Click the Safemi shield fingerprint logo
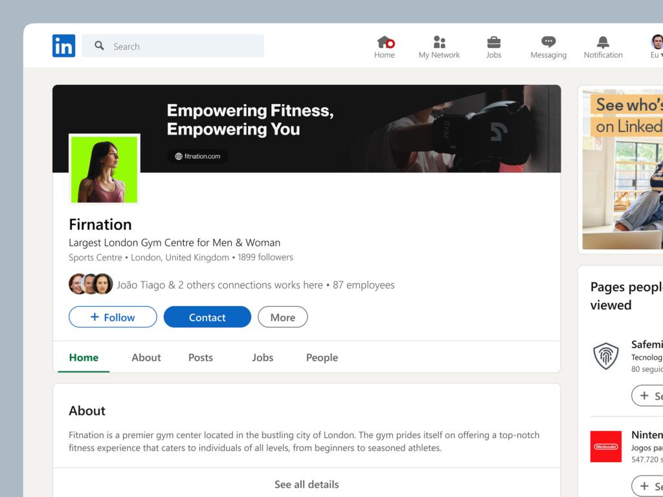The image size is (663, 497). coord(606,356)
